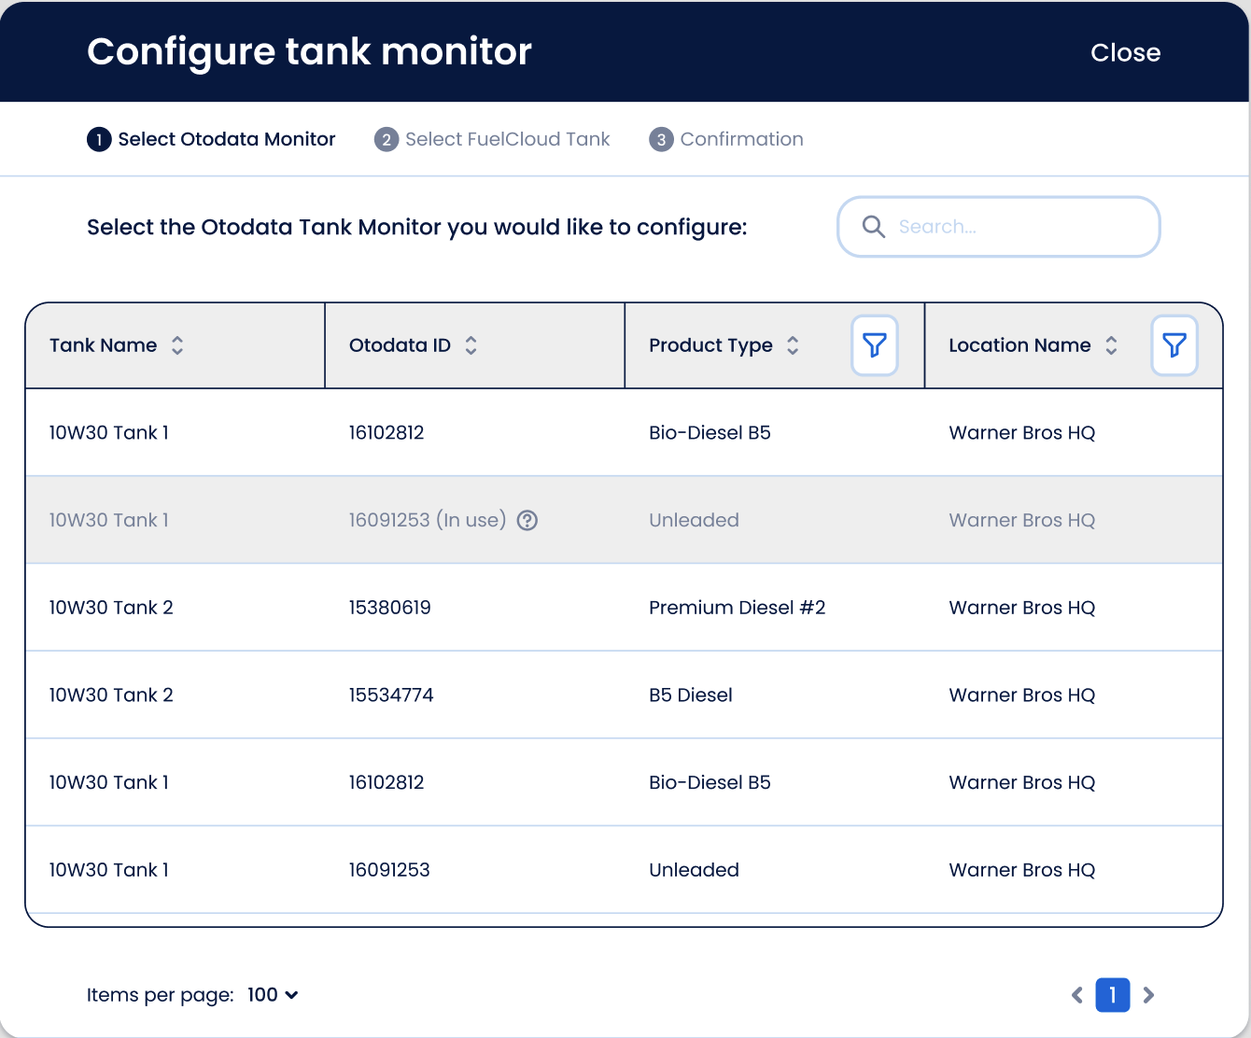Image resolution: width=1251 pixels, height=1038 pixels.
Task: Open the Select FuelCloud Tank step
Action: click(x=492, y=139)
